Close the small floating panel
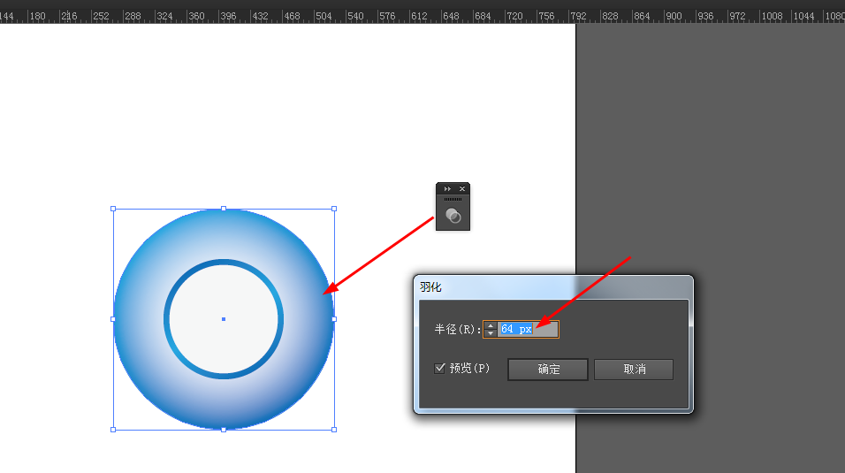The width and height of the screenshot is (845, 473). coord(462,189)
